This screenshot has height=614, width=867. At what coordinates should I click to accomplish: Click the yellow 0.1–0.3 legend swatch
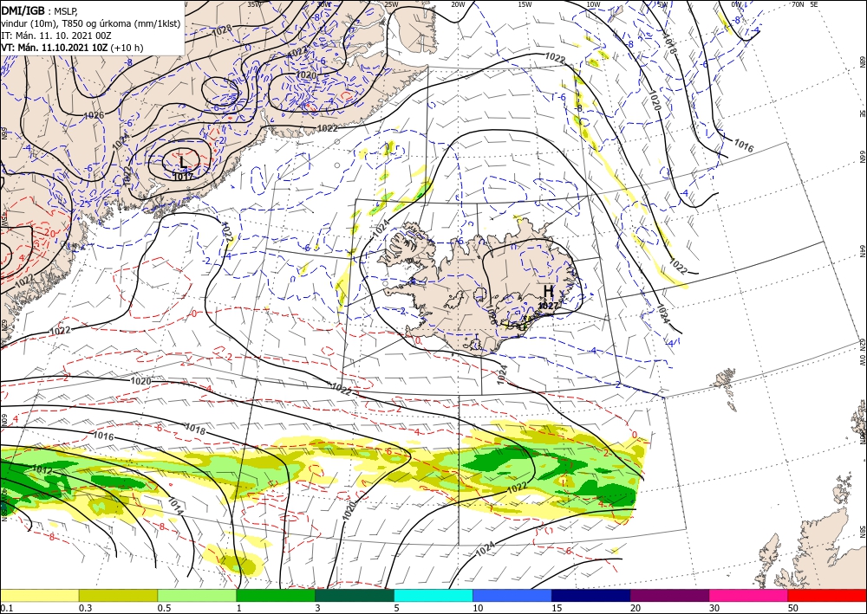click(x=40, y=595)
